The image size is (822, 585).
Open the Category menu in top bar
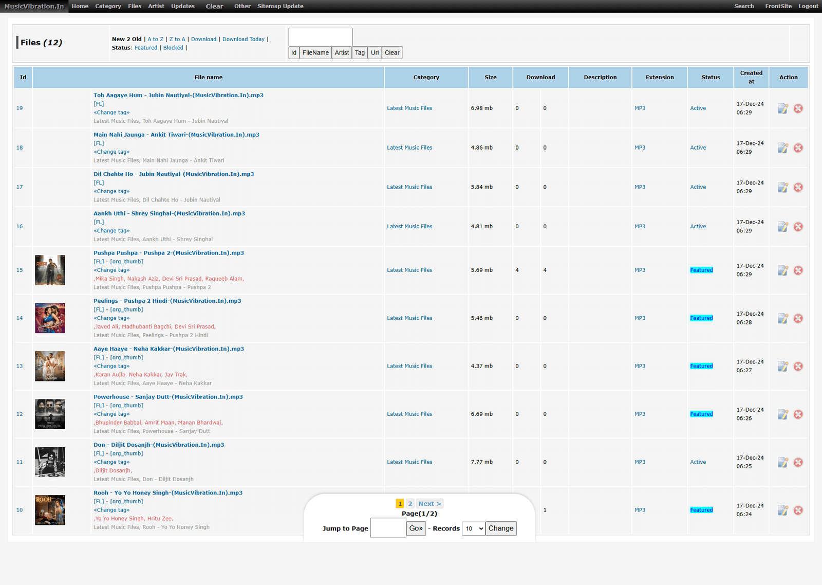click(108, 6)
